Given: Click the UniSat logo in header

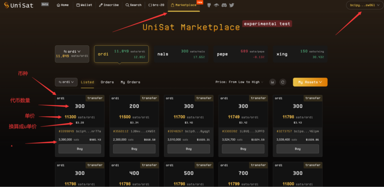Looking at the screenshot, I should (19, 5).
